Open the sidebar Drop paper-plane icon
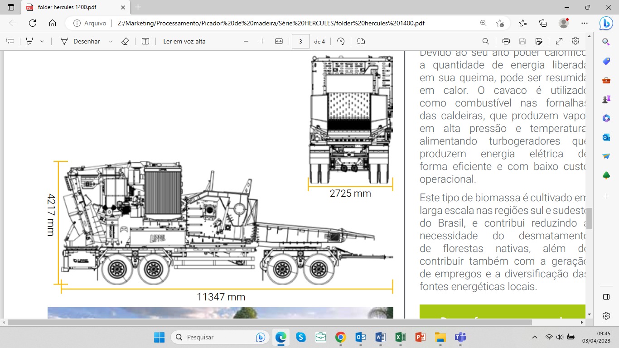 click(606, 156)
